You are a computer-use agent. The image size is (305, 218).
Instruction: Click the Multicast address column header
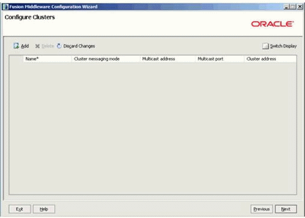[167, 59]
